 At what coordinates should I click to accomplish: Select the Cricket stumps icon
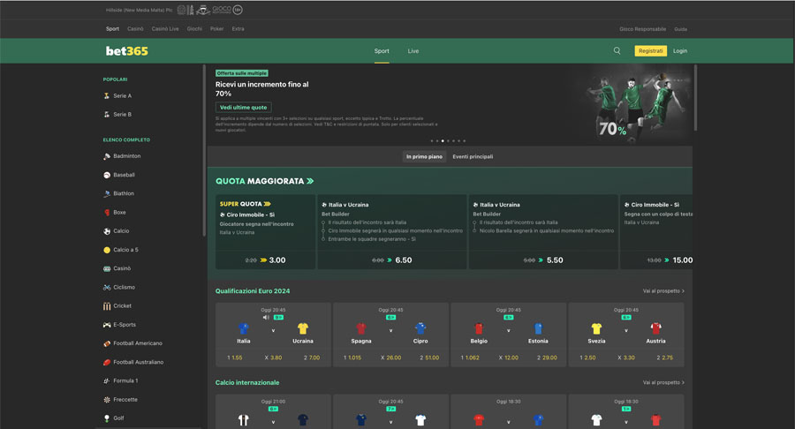(107, 306)
